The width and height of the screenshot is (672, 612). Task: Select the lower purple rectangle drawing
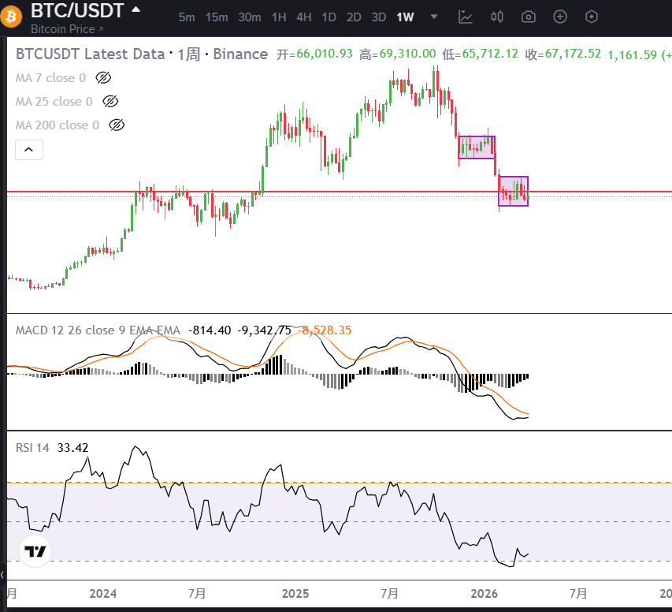point(513,191)
